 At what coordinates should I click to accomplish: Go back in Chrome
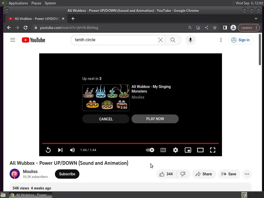coord(9,28)
